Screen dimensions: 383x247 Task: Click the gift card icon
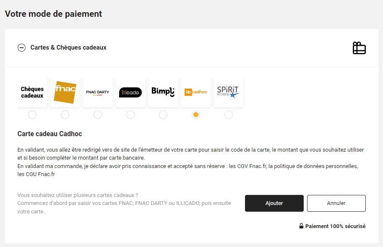click(359, 48)
